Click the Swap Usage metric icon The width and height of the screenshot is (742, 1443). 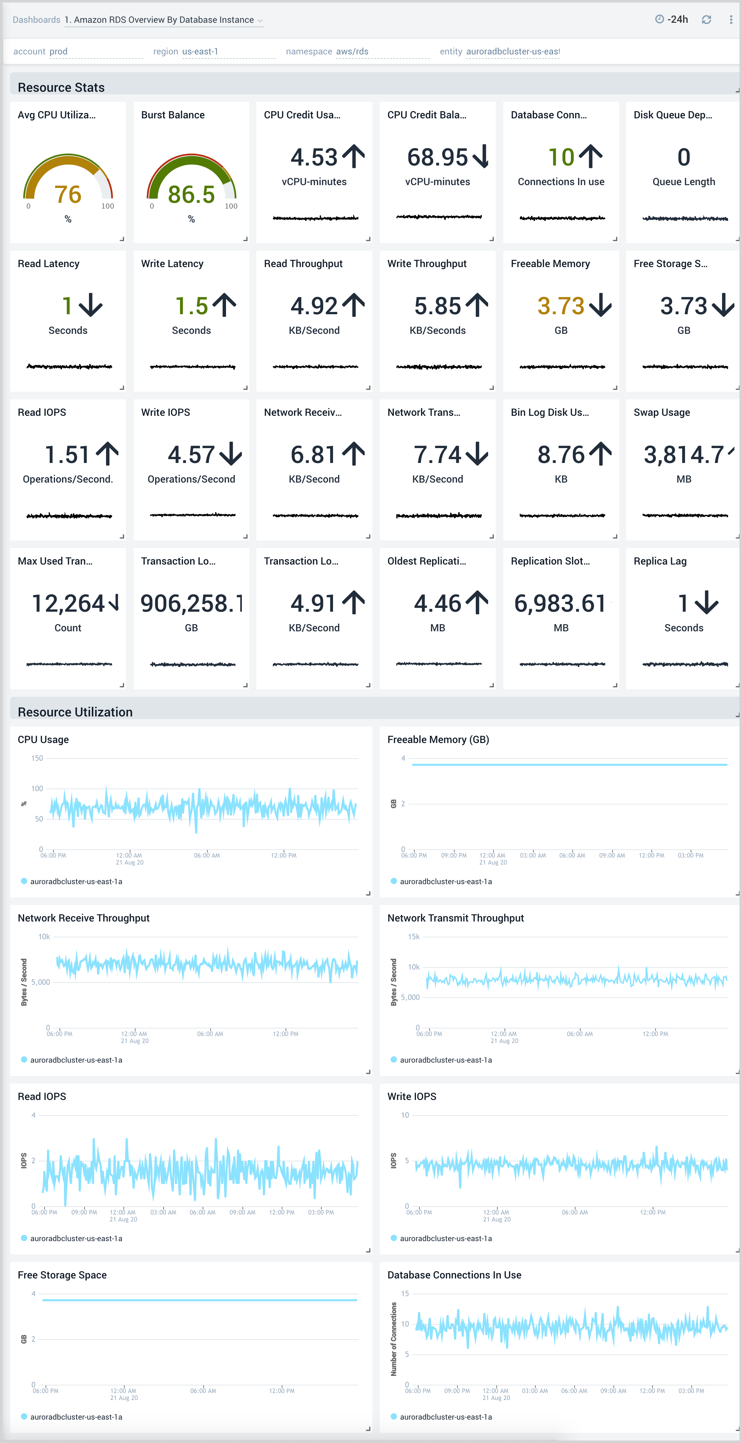click(x=733, y=454)
